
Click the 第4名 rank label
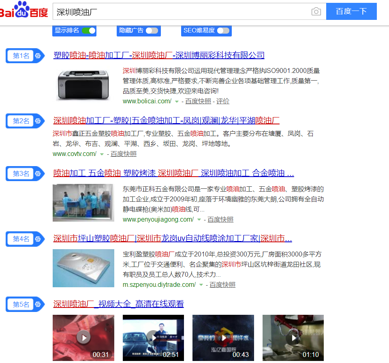point(21,239)
